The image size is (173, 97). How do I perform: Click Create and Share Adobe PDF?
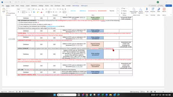[x=134, y=11]
